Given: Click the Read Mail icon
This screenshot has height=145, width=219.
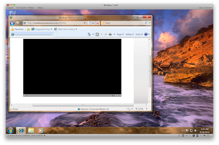Looking at the screenshot, I should click(x=105, y=34).
